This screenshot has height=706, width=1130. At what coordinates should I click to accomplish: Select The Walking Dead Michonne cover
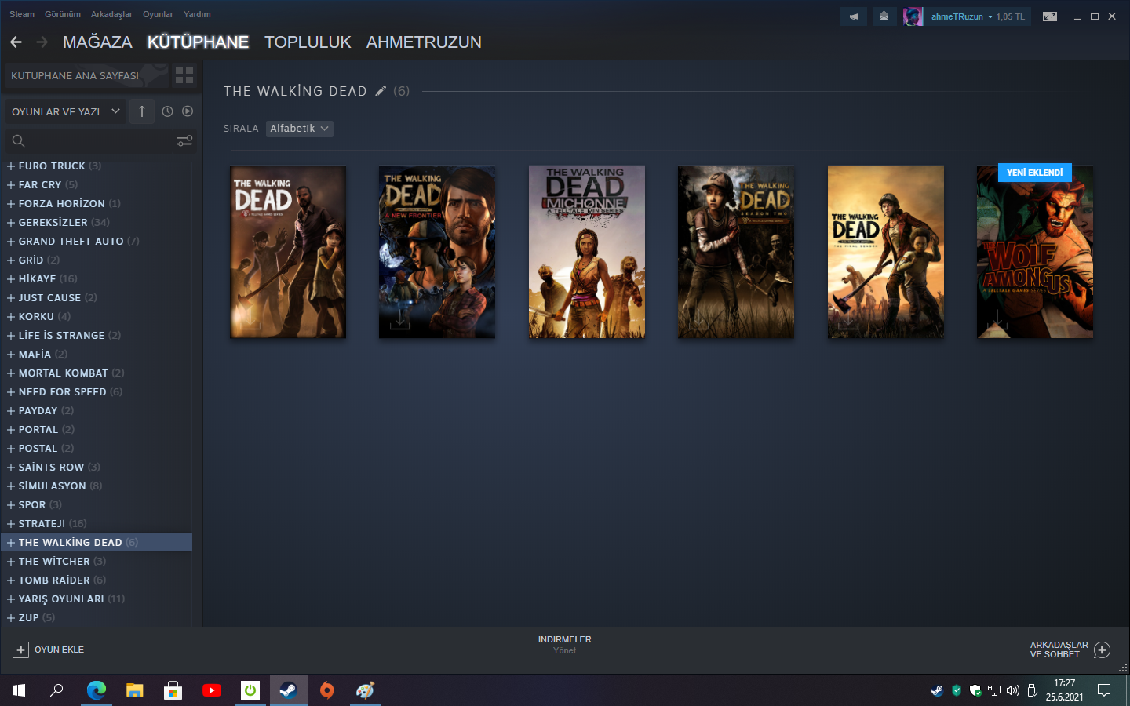pyautogui.click(x=587, y=252)
